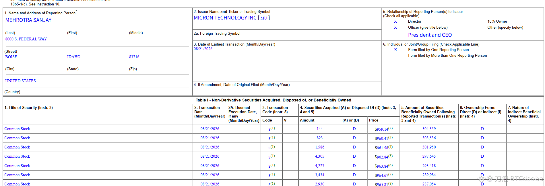
Task: Click the owned shares value 289,984
Action: click(429, 175)
